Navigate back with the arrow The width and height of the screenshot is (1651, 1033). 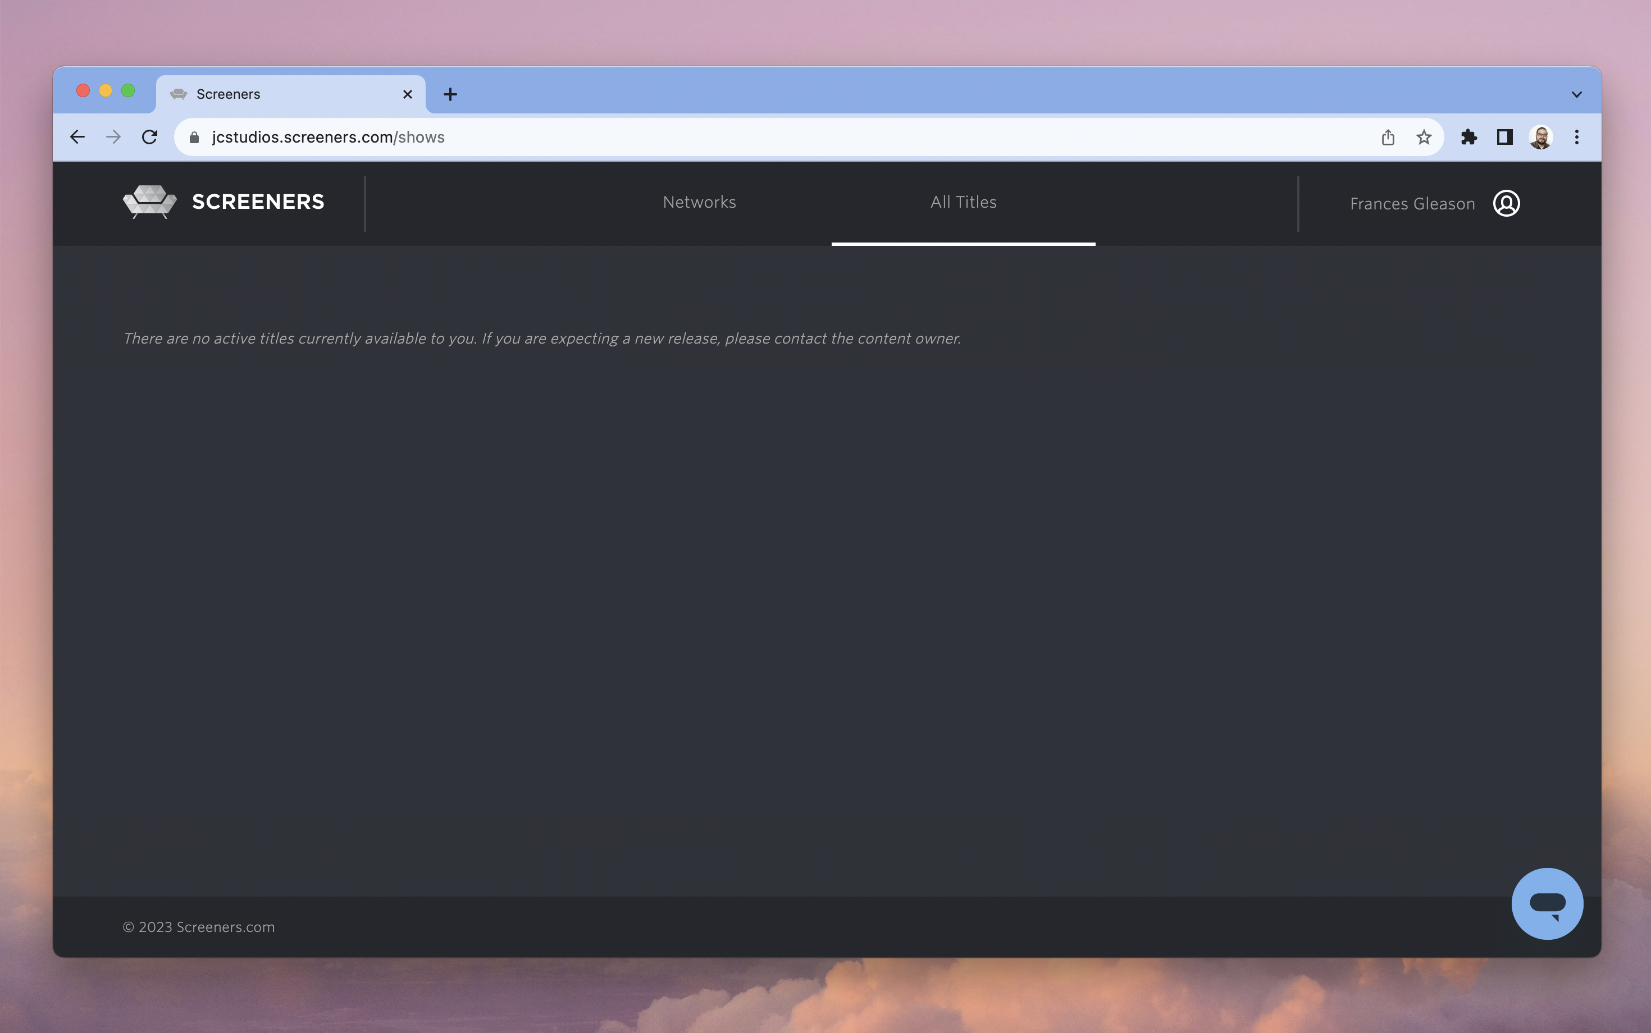click(77, 136)
